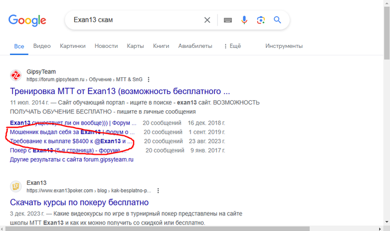
Task: Open the three-dot menu beside GipsyTeam URL
Action: [x=149, y=80]
